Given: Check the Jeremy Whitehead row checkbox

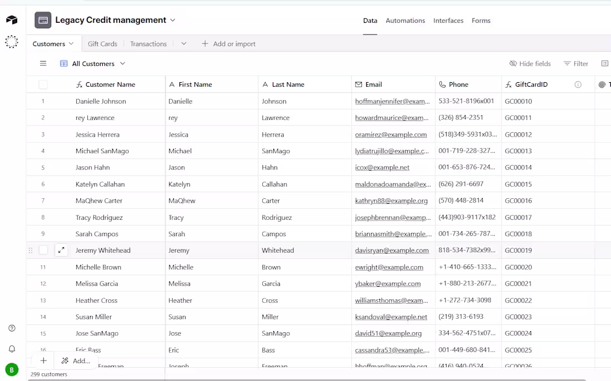Looking at the screenshot, I should [43, 250].
